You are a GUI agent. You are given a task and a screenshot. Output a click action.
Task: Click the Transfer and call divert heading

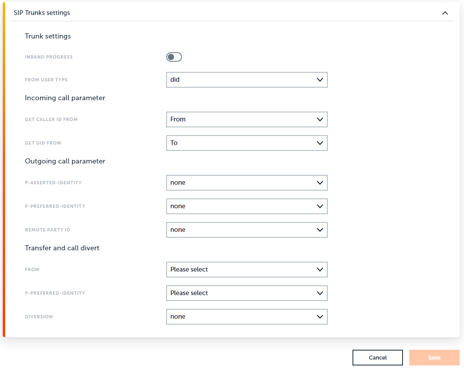[x=62, y=248]
